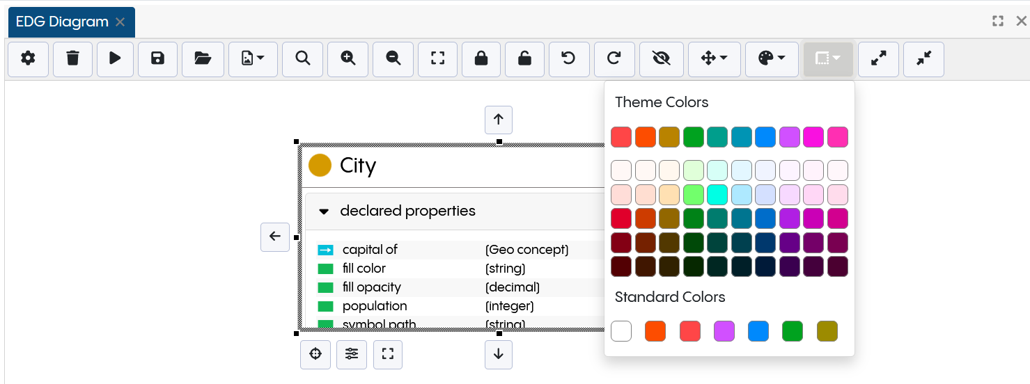This screenshot has height=384, width=1030.
Task: Open the move arrows dropdown
Action: point(714,58)
